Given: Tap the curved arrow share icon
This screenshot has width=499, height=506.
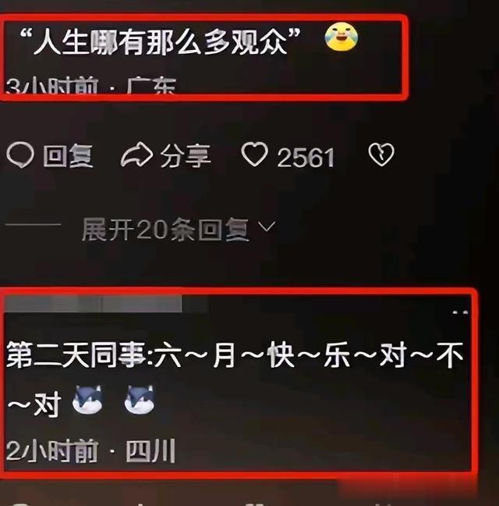Looking at the screenshot, I should click(x=137, y=155).
